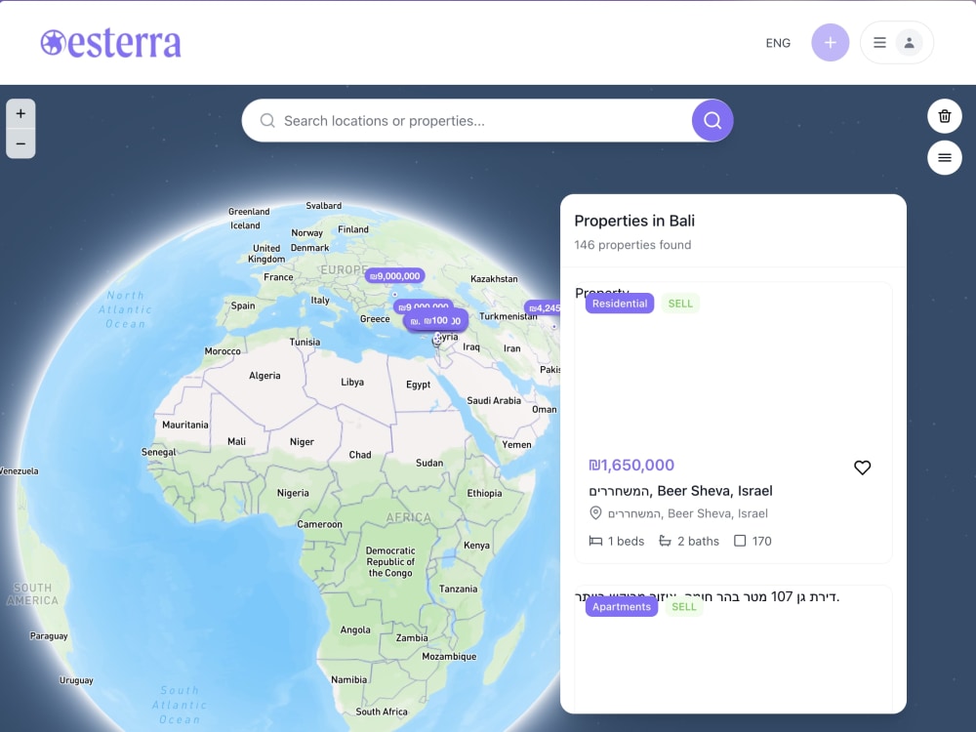Click the Egypt label on map
This screenshot has height=732, width=976.
tap(419, 385)
